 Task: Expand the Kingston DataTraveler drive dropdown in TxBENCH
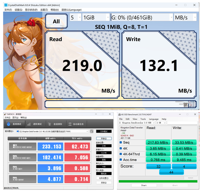(x=52, y=131)
